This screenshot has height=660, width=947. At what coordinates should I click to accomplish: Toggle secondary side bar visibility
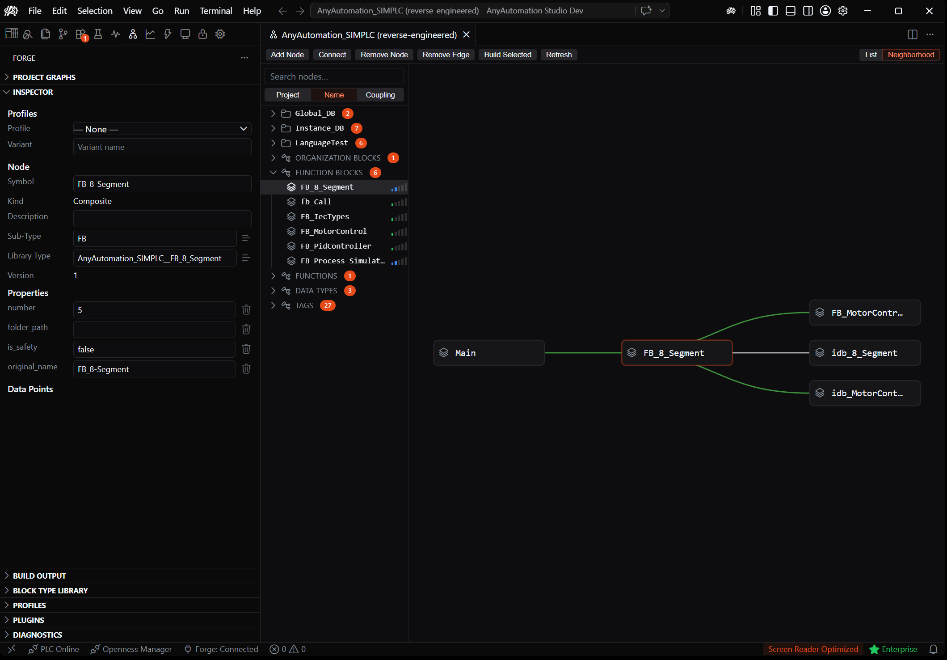(808, 11)
